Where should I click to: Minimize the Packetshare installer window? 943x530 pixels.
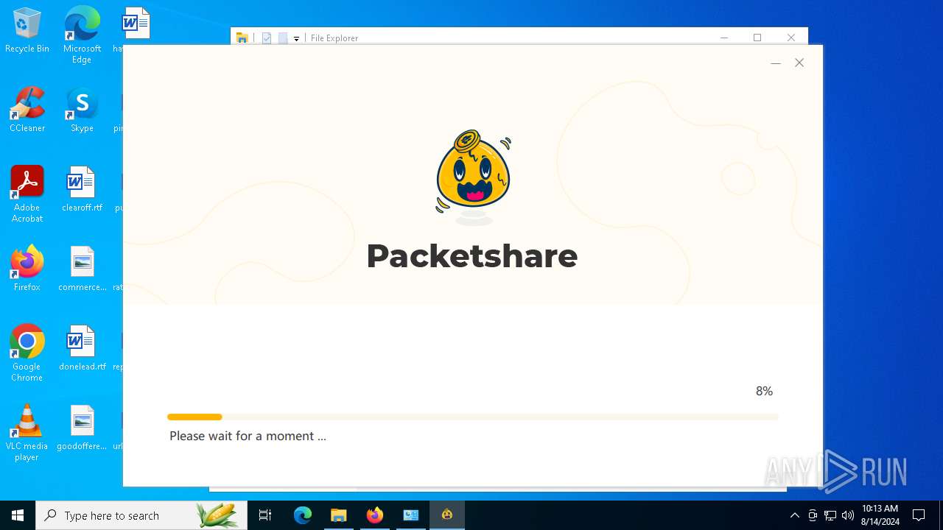776,63
